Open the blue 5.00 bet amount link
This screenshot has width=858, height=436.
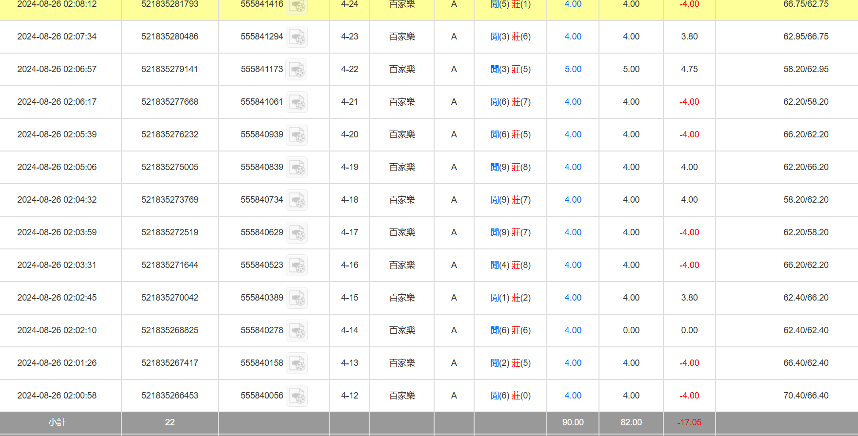coord(573,69)
